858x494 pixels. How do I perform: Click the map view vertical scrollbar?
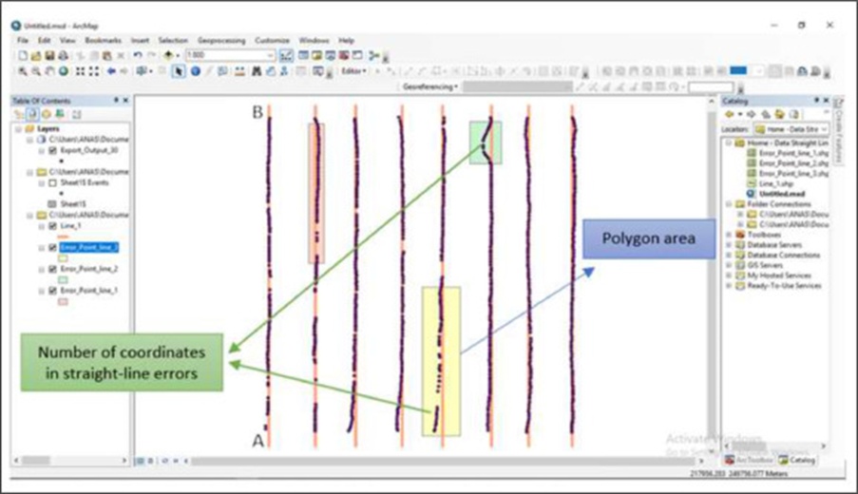[712, 274]
